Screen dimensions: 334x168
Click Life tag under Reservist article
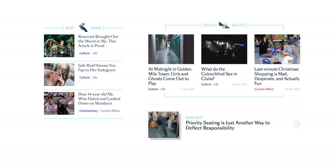[x=95, y=53]
